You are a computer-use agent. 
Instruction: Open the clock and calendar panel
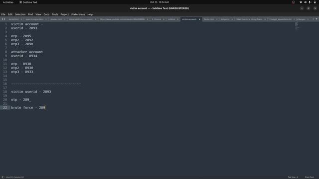pyautogui.click(x=159, y=2)
